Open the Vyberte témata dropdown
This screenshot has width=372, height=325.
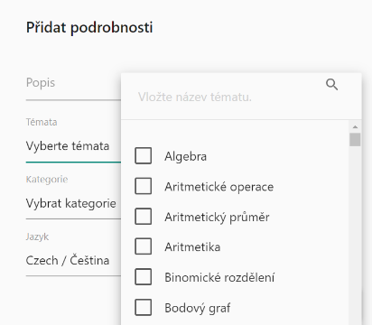click(73, 146)
